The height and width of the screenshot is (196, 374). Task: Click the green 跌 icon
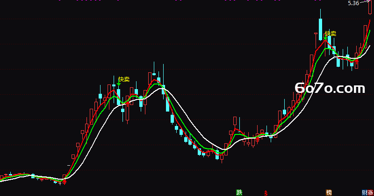tap(239, 192)
